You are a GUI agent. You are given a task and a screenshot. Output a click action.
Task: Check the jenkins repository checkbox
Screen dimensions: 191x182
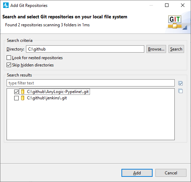tap(17, 98)
